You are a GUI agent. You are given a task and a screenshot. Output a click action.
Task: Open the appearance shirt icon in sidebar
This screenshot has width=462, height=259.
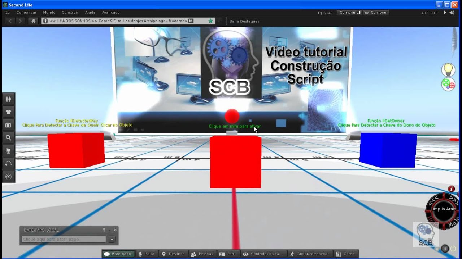8,112
